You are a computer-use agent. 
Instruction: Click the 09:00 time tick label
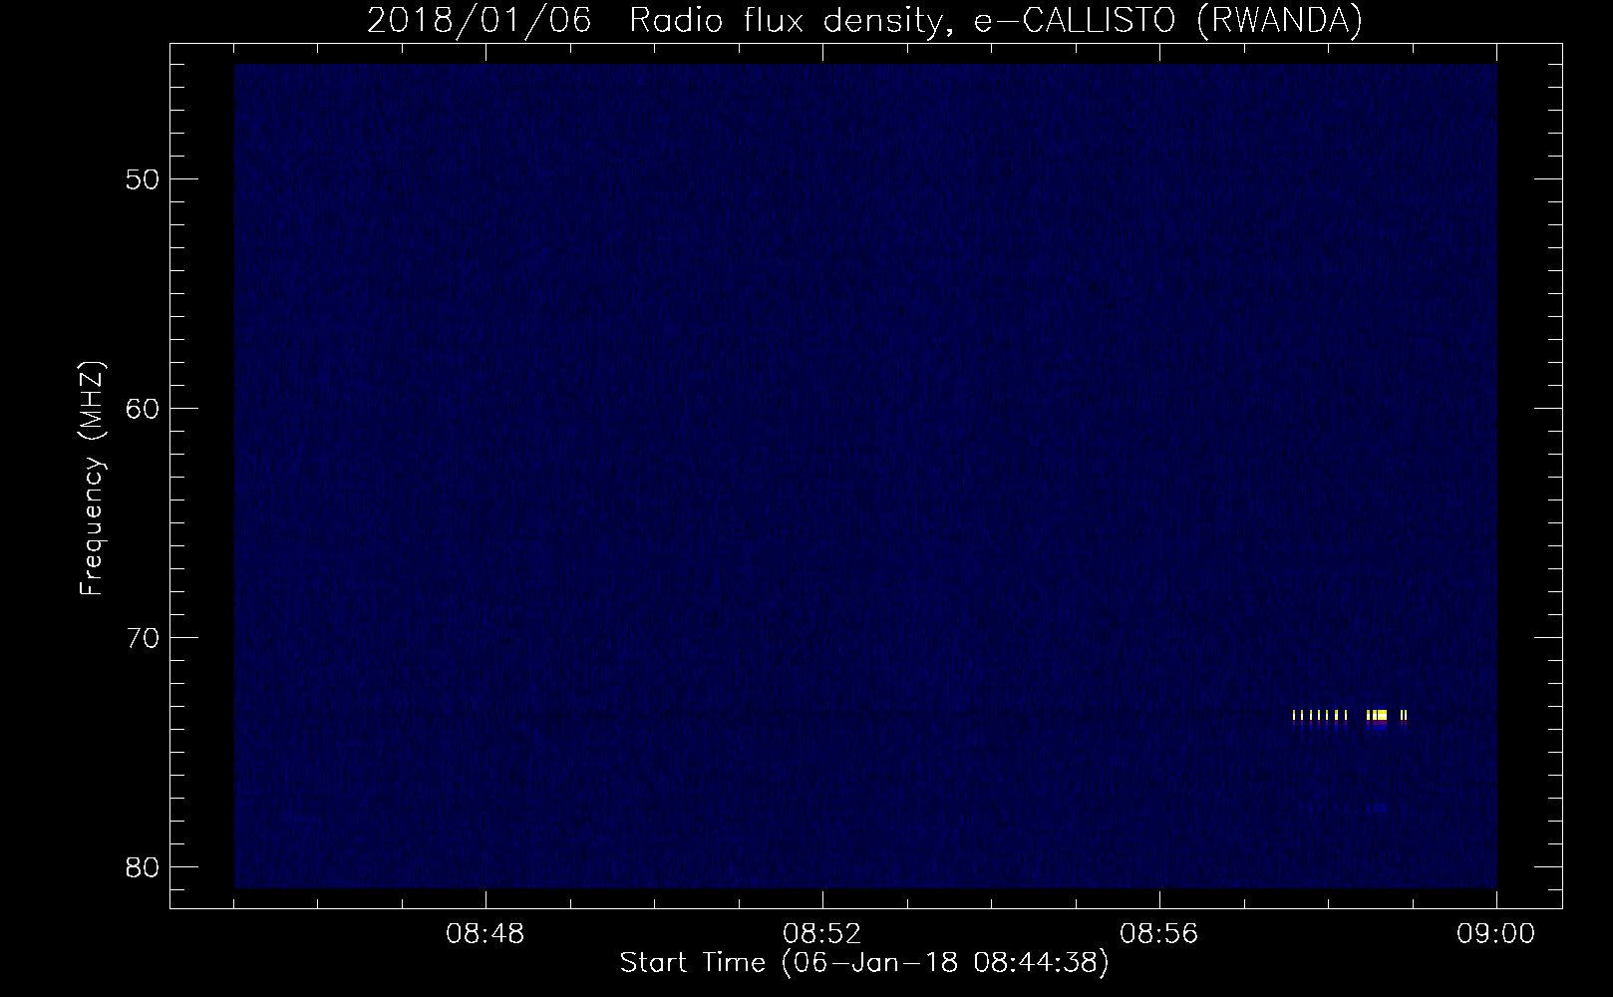click(1496, 935)
